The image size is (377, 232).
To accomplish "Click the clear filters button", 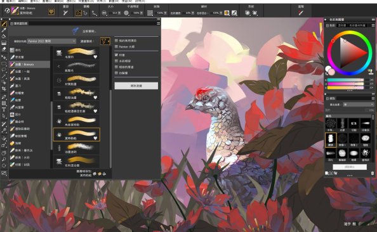I will click(x=136, y=86).
